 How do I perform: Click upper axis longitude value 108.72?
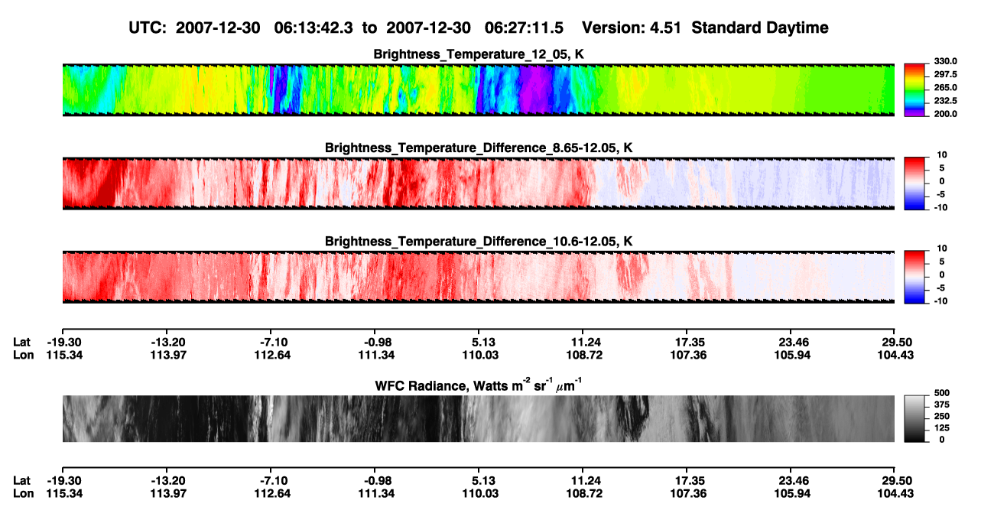click(583, 355)
